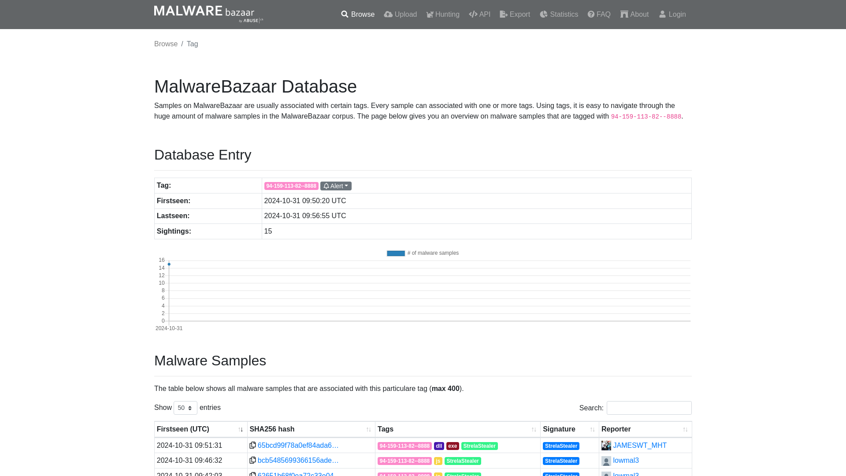Sort by the Tags column
The image size is (846, 476).
point(457,429)
